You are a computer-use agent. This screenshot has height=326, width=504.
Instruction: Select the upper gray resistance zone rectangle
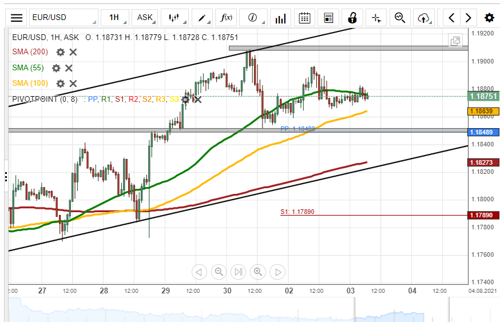pyautogui.click(x=348, y=48)
